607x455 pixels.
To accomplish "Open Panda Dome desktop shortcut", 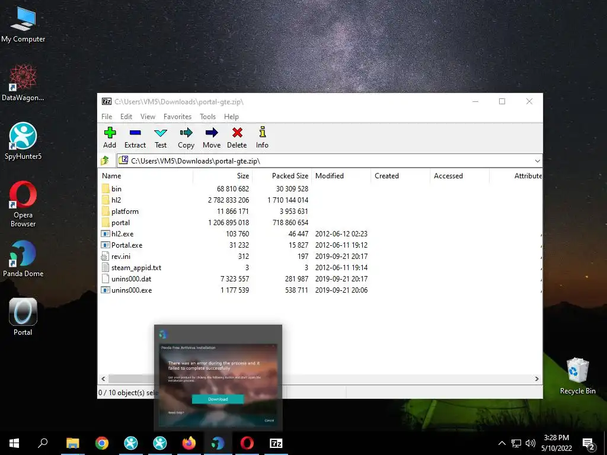I will click(x=23, y=258).
